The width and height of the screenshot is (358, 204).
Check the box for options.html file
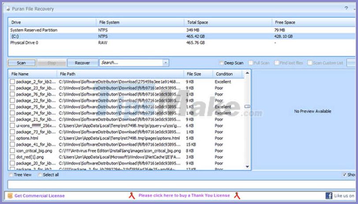point(12,138)
